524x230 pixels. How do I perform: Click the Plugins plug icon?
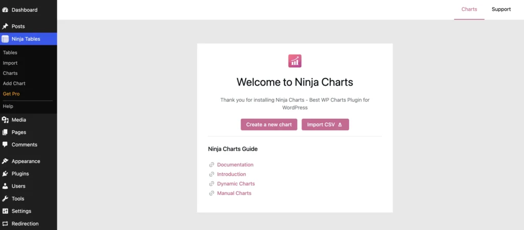click(x=5, y=174)
